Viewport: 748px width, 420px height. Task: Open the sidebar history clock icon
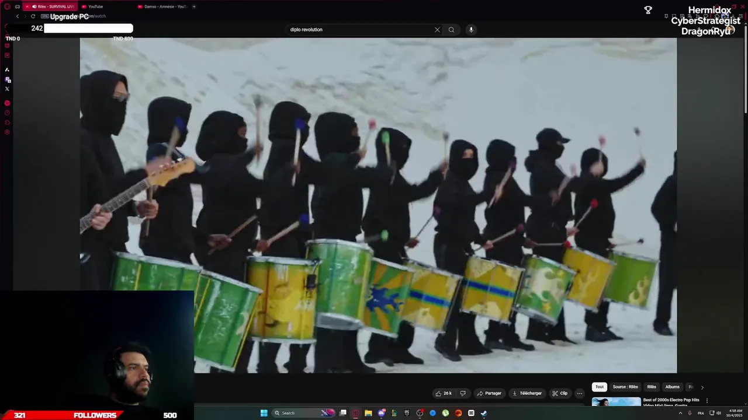(7, 113)
